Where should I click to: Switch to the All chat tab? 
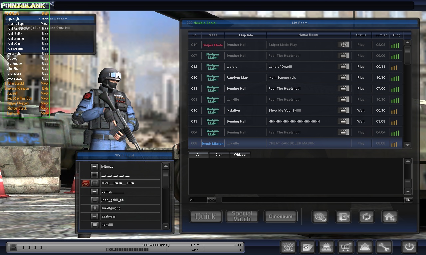198,154
